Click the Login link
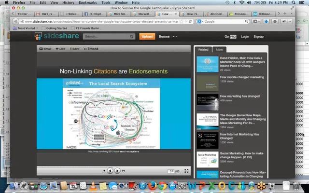This screenshot has width=309, height=193. [245, 37]
